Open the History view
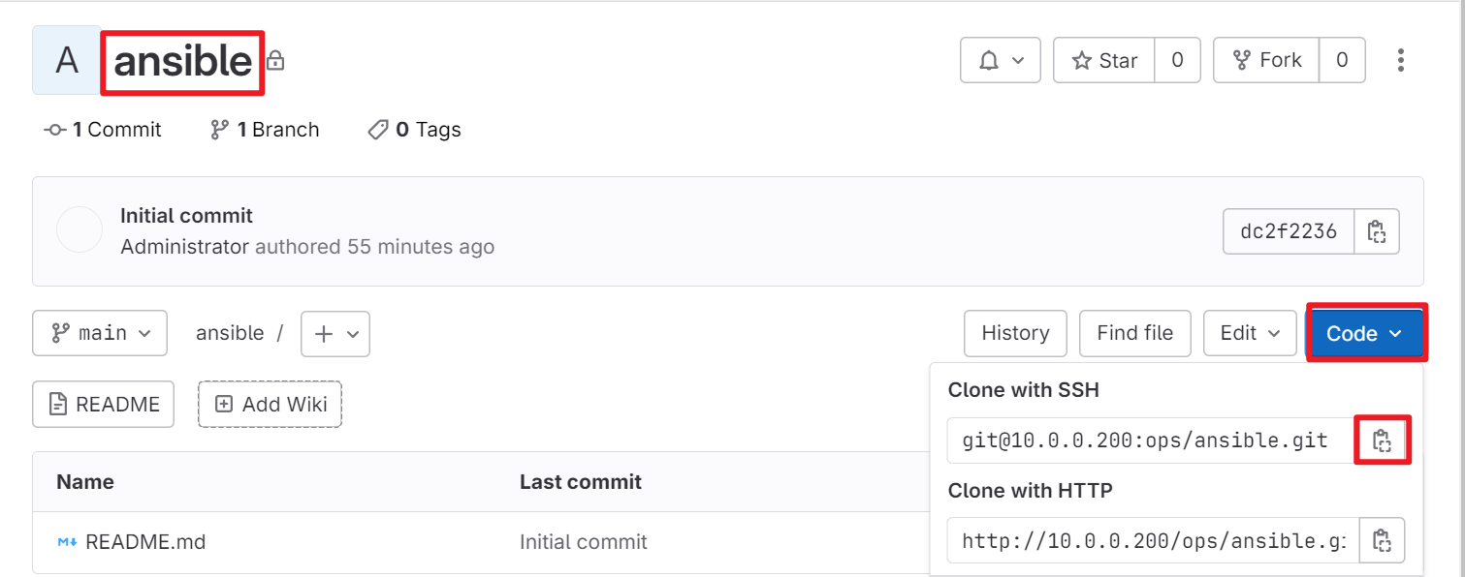 click(x=1015, y=333)
